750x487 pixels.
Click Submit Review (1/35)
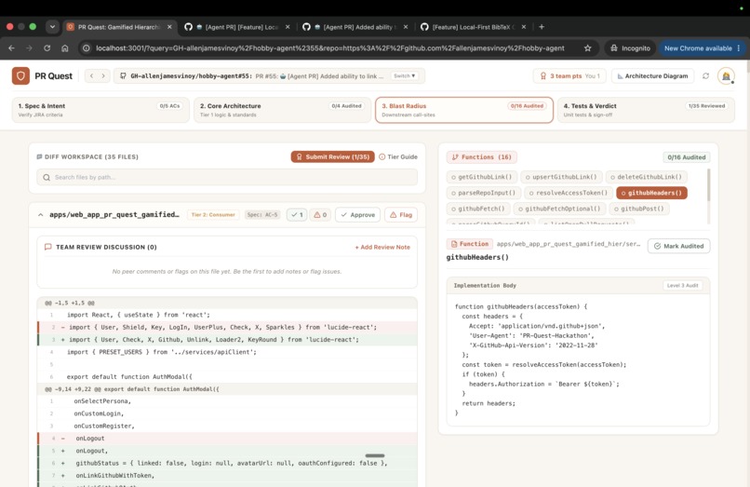click(x=332, y=156)
